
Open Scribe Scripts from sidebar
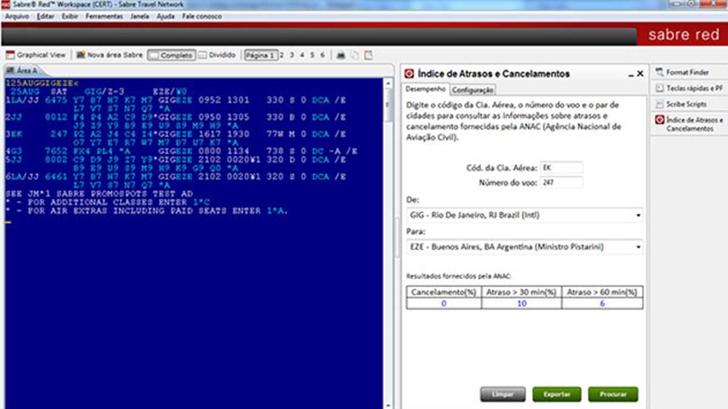(686, 104)
